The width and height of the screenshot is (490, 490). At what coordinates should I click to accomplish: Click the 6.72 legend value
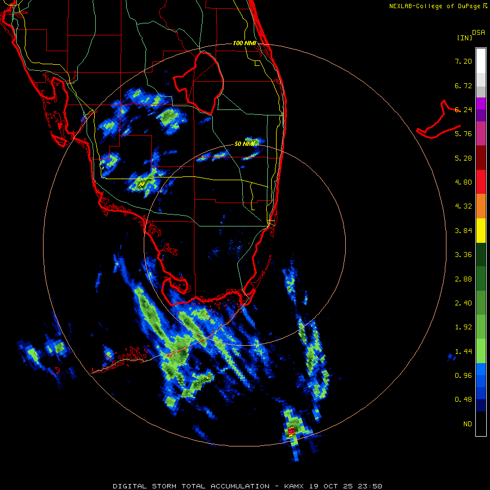[x=463, y=85]
